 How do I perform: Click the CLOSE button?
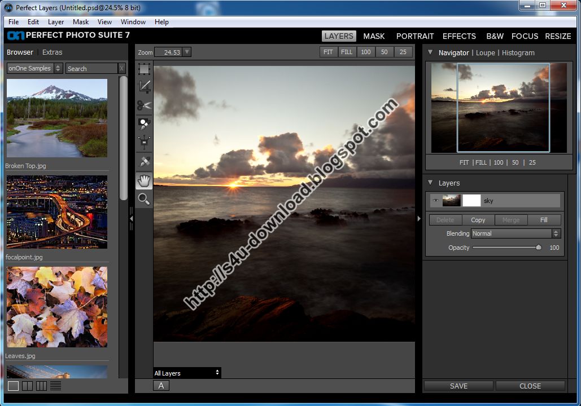click(x=530, y=386)
